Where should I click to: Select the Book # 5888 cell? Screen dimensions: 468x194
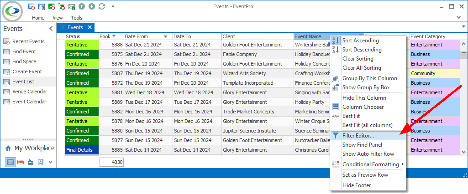(x=111, y=45)
